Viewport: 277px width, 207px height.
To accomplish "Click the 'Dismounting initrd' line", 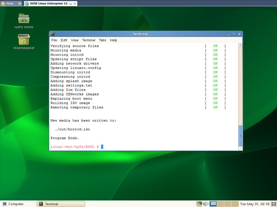I will (x=70, y=72).
